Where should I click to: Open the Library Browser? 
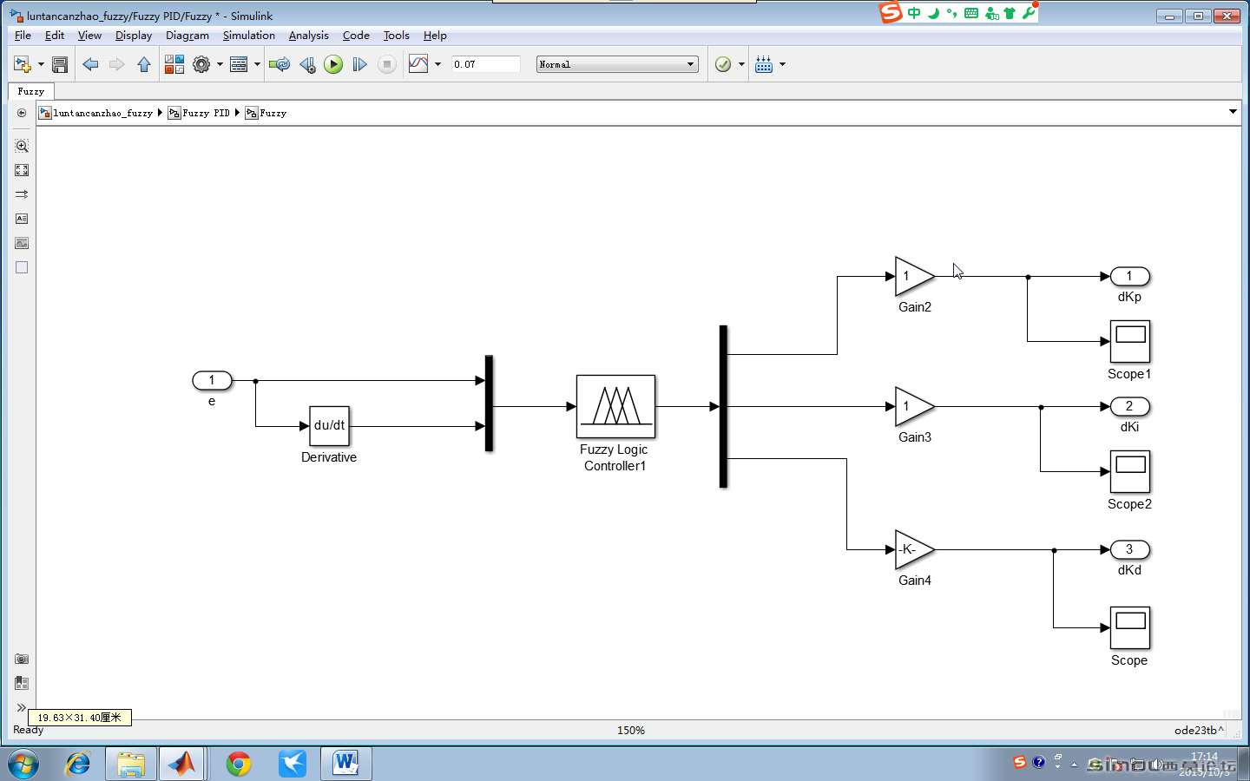coord(174,64)
